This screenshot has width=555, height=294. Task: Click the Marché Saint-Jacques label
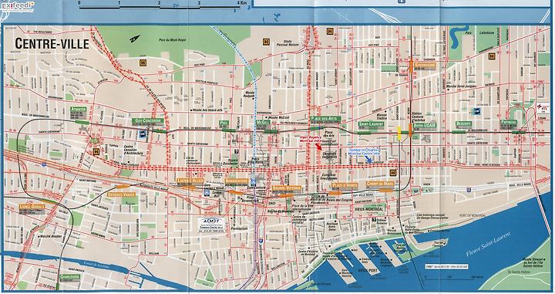(460, 86)
